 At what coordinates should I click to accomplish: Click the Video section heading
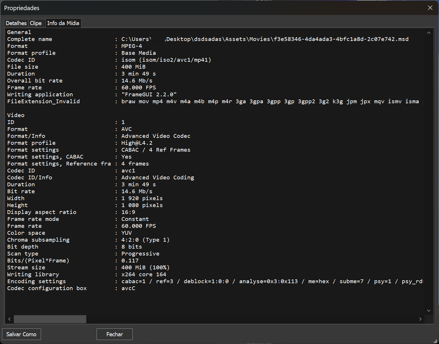click(16, 115)
